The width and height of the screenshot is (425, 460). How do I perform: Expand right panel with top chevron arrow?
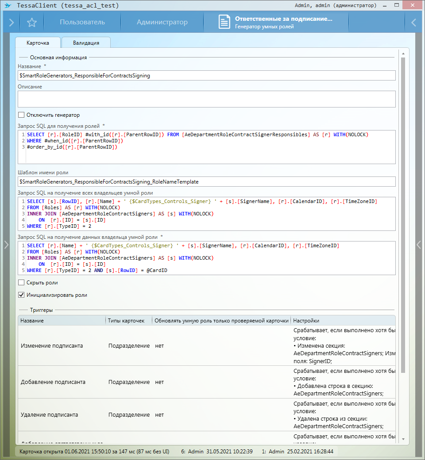click(413, 23)
